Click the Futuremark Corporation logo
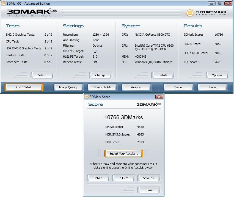Viewport: 234px width, 197px height. tap(207, 13)
